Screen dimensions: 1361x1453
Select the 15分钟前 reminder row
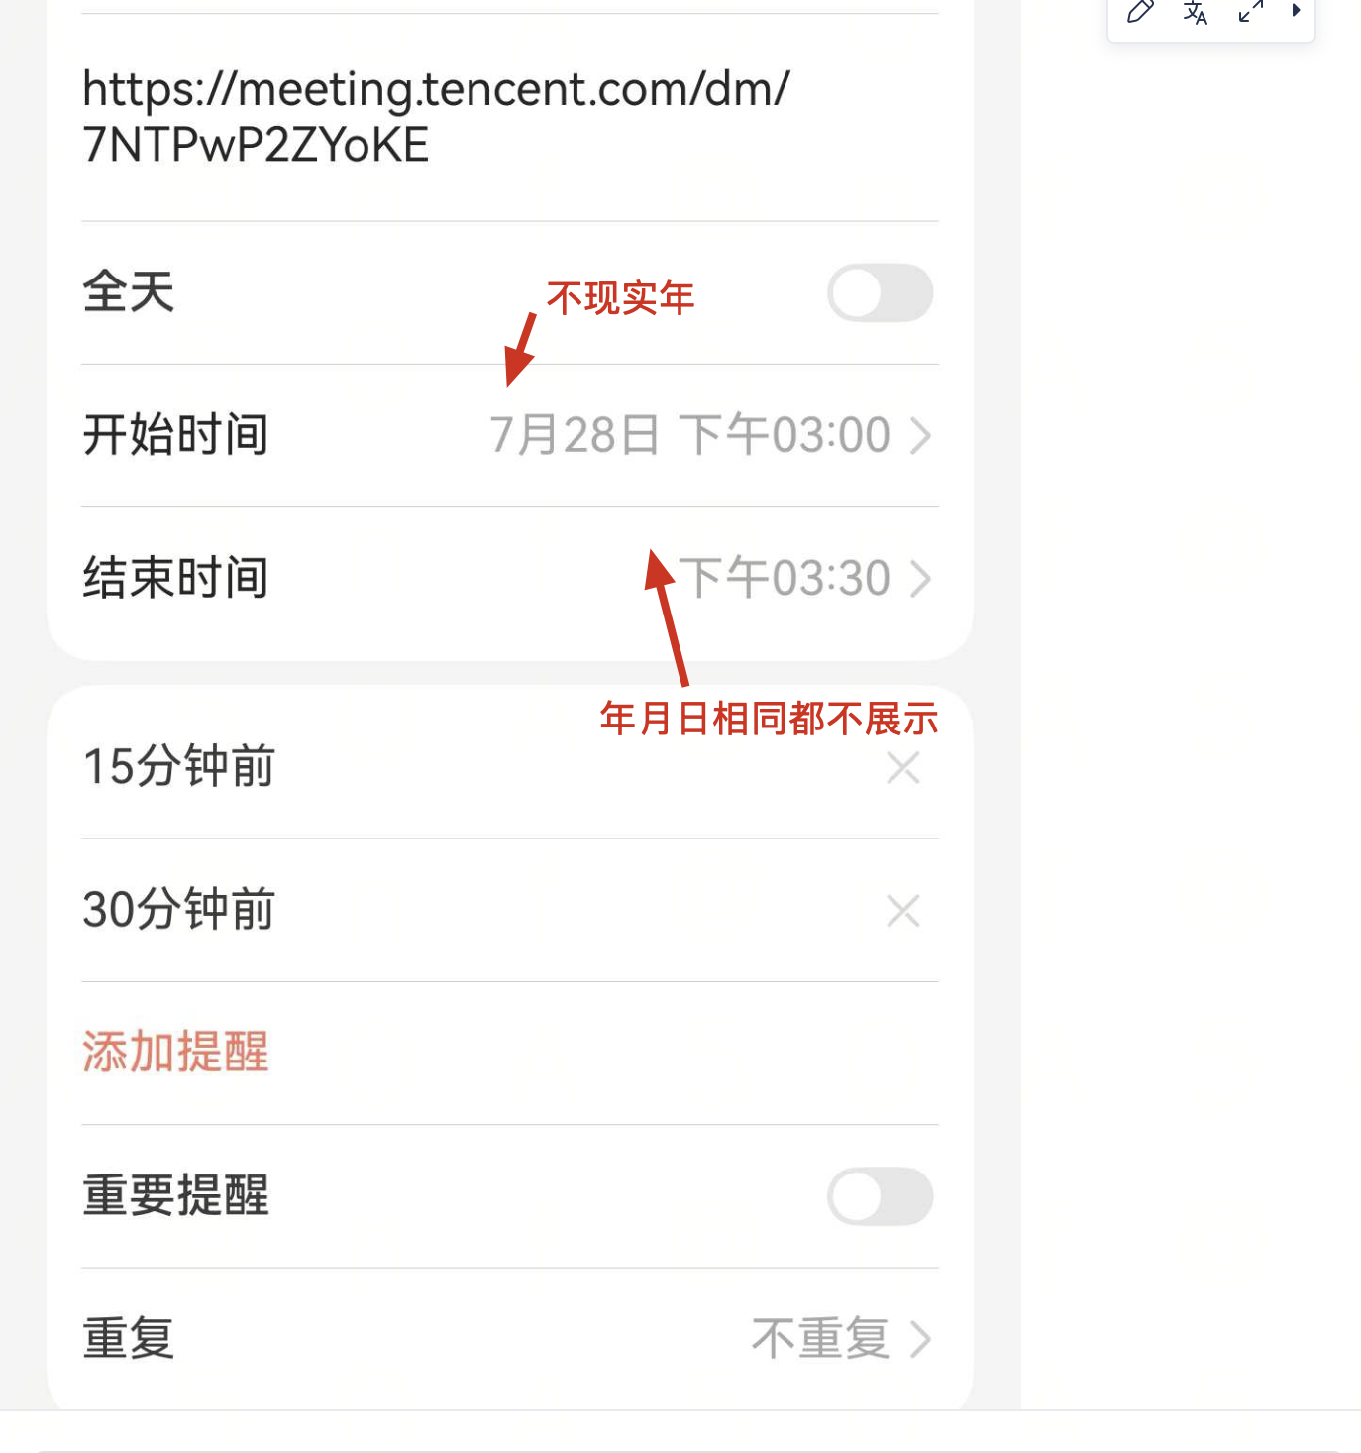[x=179, y=767]
